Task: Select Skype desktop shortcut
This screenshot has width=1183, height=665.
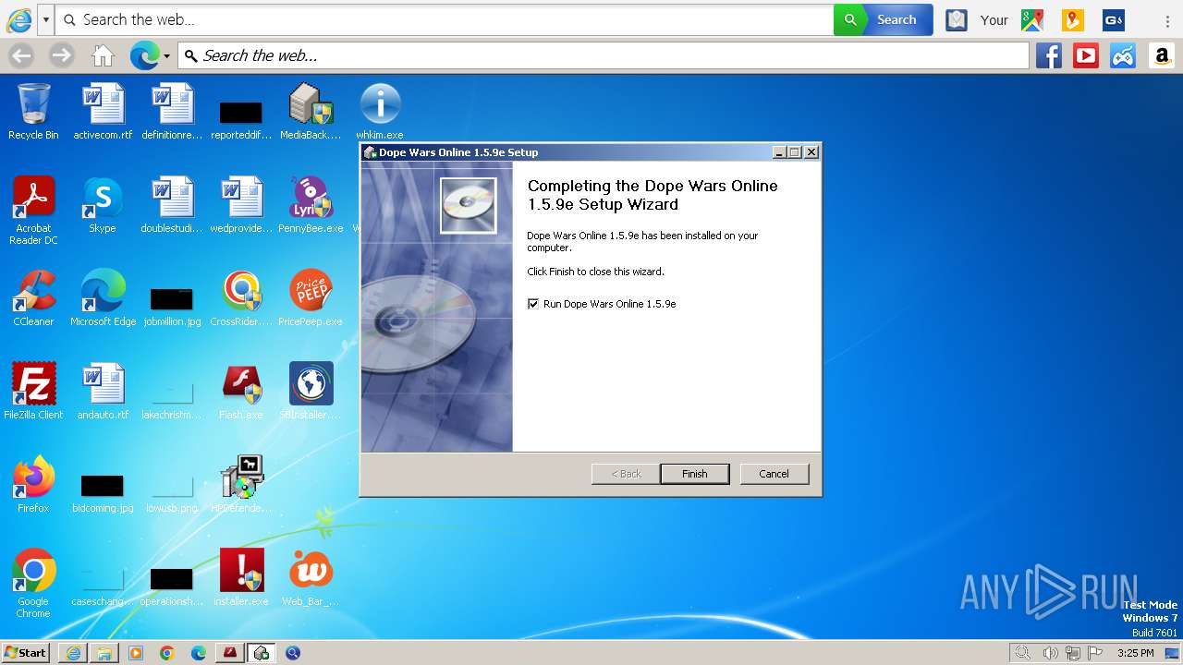Action: pos(103,204)
